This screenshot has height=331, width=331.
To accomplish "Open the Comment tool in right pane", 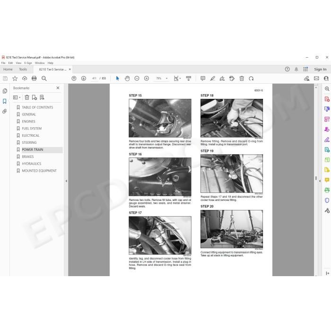I will pyautogui.click(x=327, y=180).
